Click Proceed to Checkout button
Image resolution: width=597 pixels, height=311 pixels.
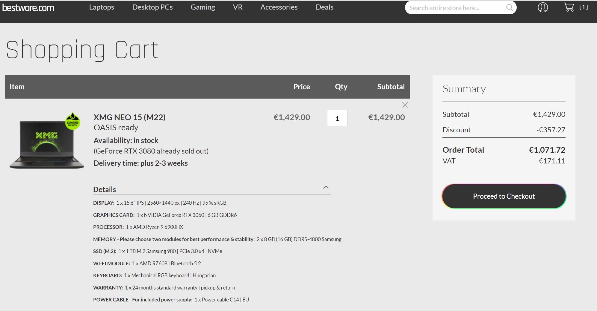[504, 196]
